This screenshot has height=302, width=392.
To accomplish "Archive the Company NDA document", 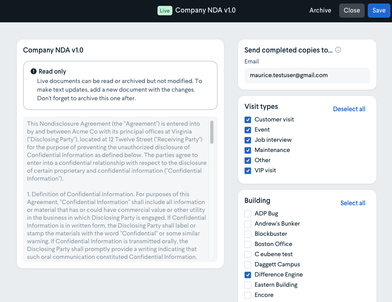I will (x=320, y=10).
